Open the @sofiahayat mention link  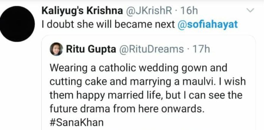[x=208, y=25]
